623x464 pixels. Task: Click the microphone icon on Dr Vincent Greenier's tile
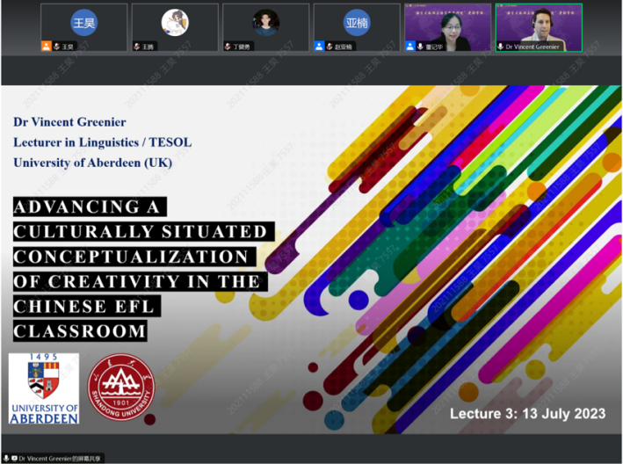(x=501, y=47)
